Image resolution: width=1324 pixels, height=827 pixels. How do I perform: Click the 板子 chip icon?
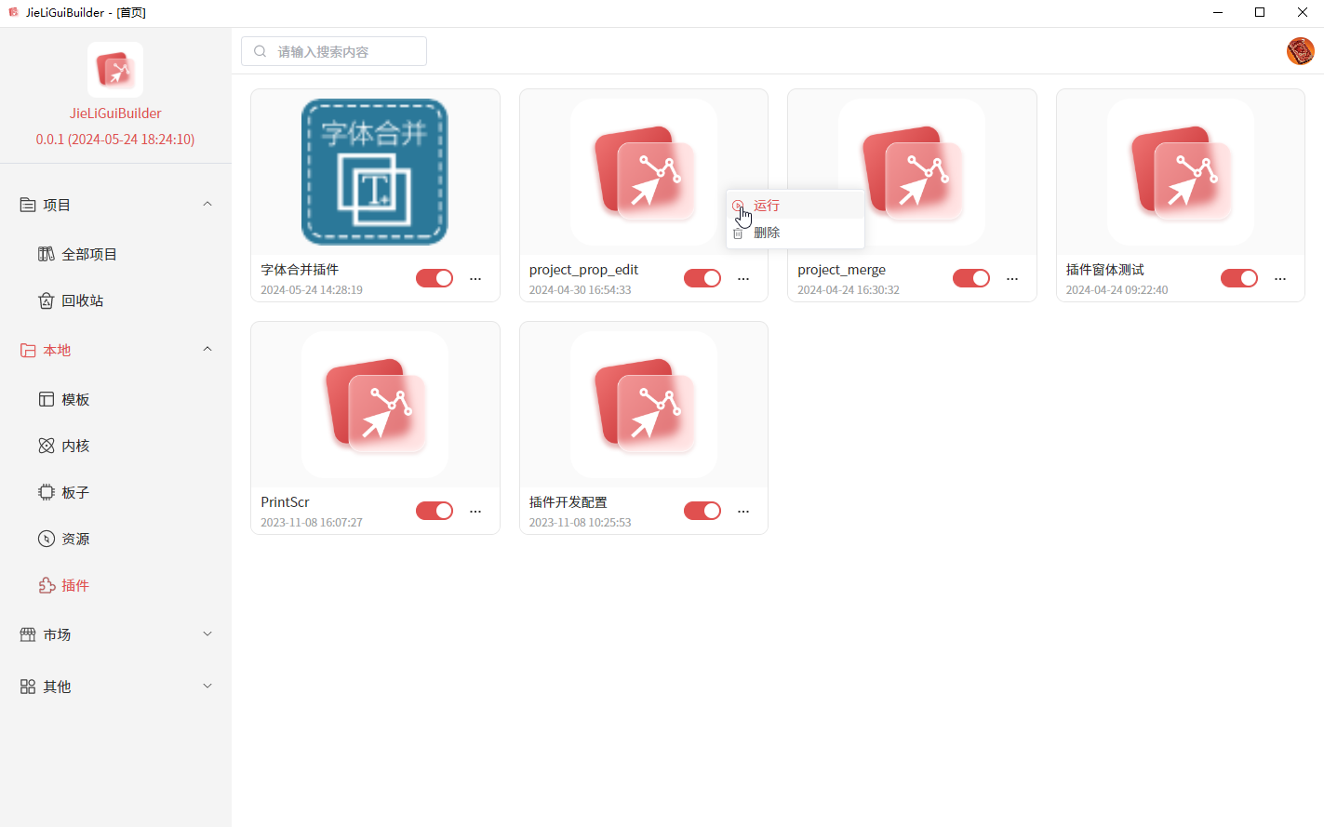47,492
